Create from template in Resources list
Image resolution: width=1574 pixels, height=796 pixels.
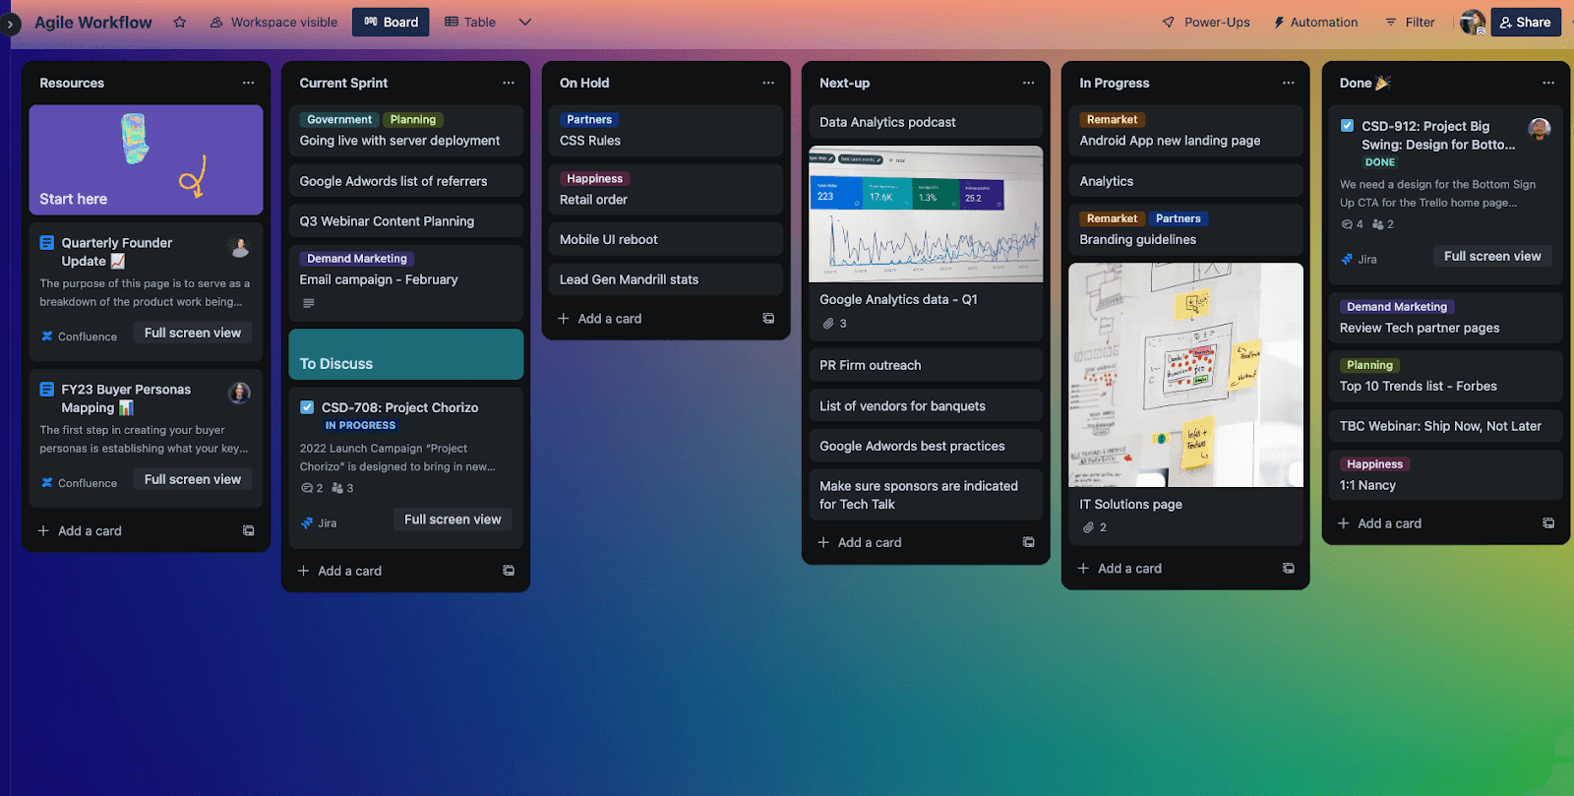(x=249, y=530)
